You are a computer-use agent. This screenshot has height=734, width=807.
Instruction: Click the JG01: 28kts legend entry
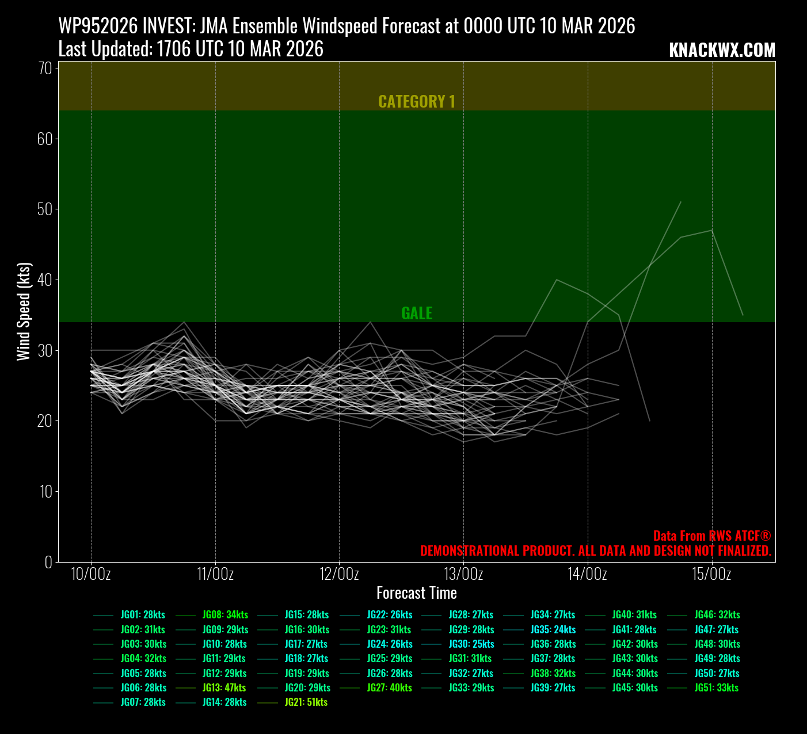click(x=142, y=615)
